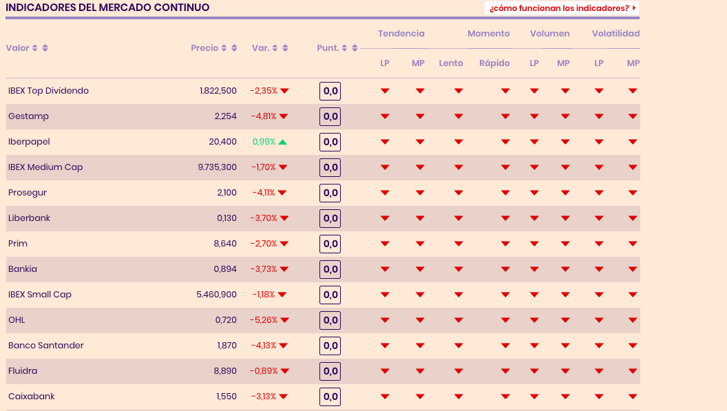
Task: Sort Var. column with second arrow icon
Action: pos(285,48)
